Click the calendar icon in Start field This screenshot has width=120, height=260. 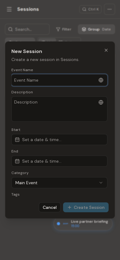pos(17,140)
